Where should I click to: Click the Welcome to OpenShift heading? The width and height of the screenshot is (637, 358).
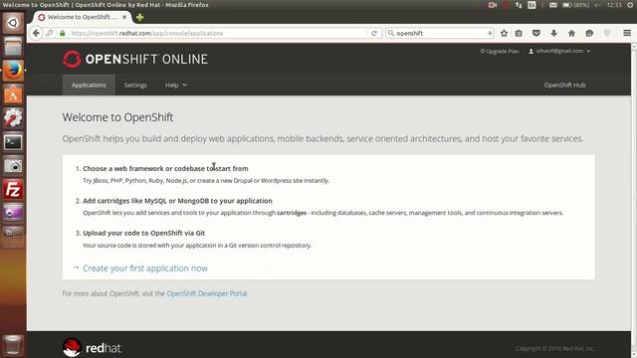coord(117,117)
